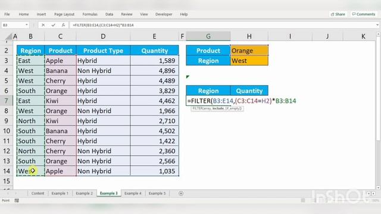Select column D header
381x214 pixels.
[103, 36]
